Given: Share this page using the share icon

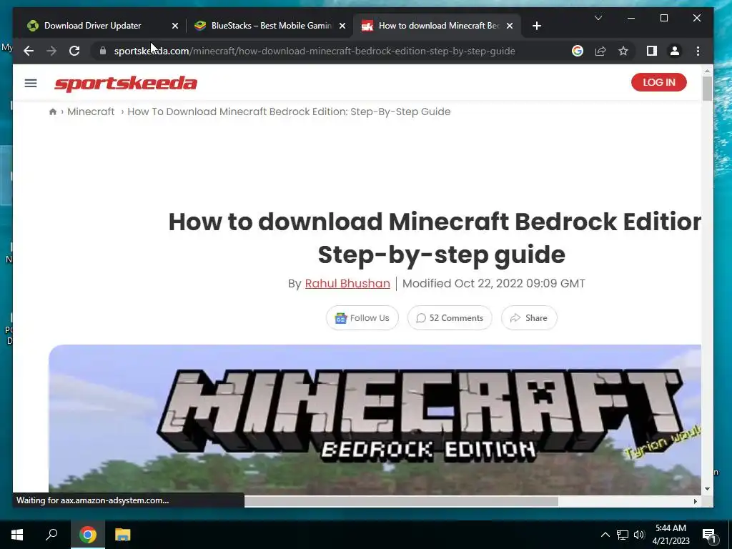Looking at the screenshot, I should (x=600, y=51).
